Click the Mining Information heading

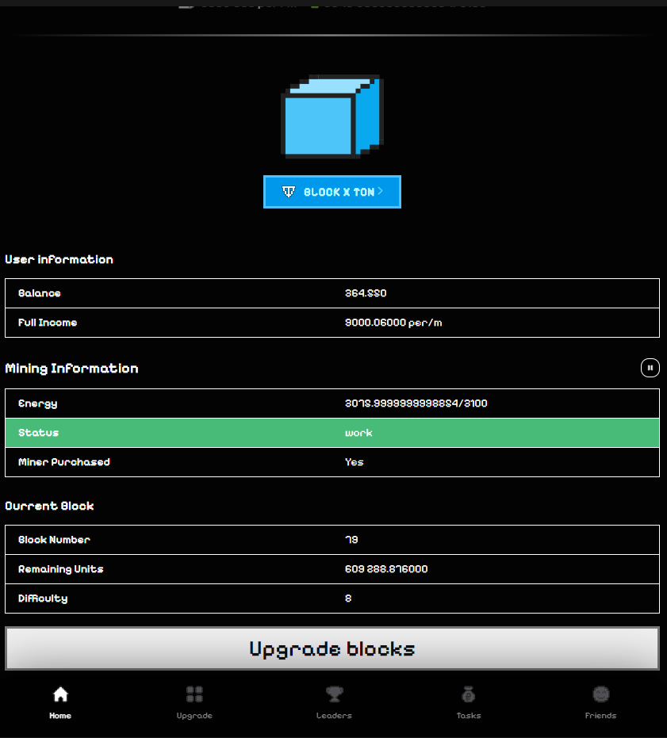point(71,368)
